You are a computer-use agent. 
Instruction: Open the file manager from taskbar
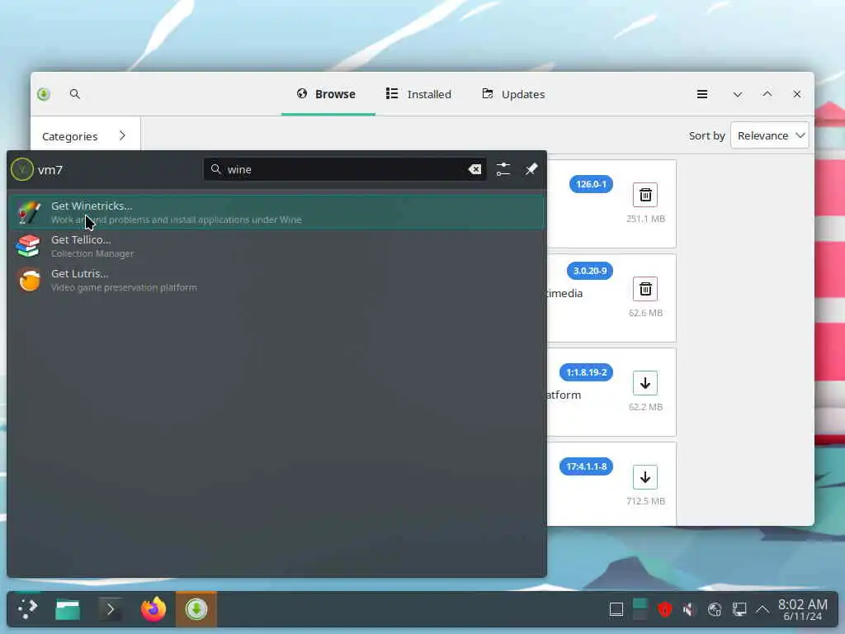click(x=68, y=609)
